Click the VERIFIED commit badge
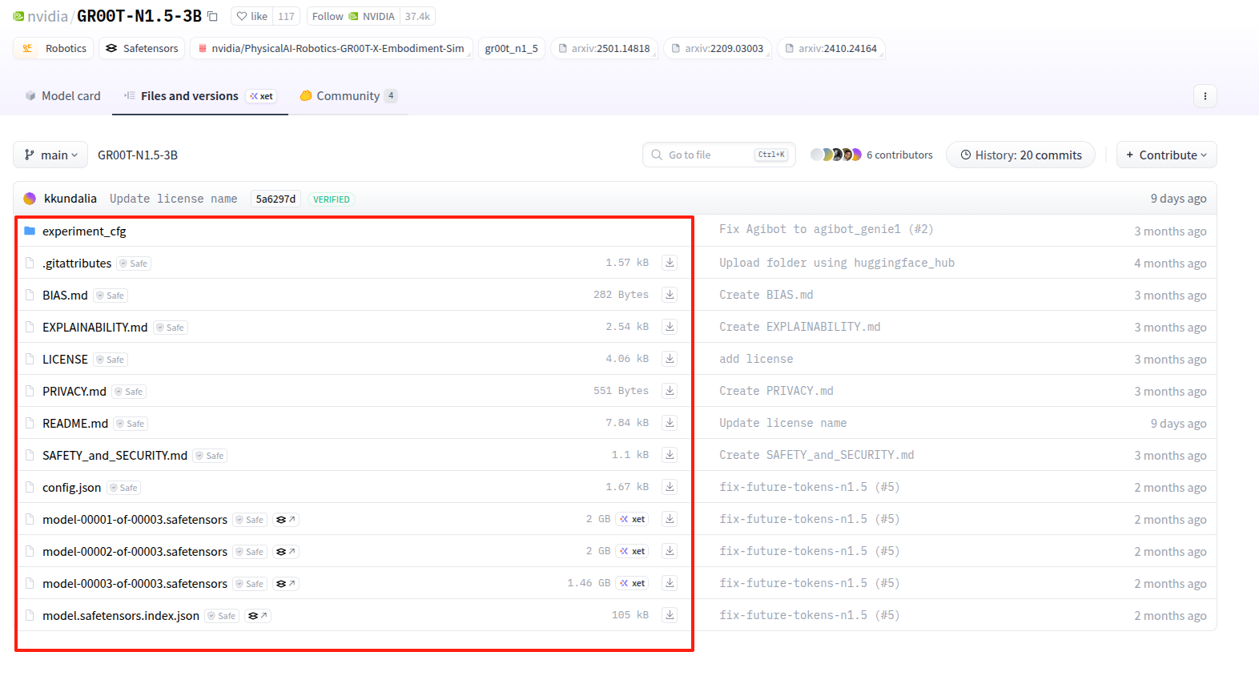 coord(332,199)
